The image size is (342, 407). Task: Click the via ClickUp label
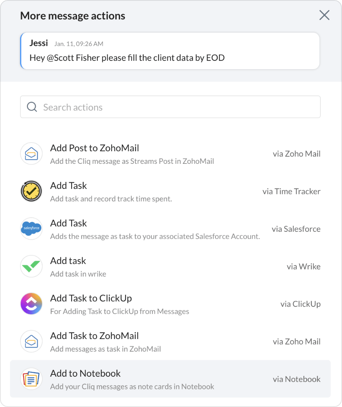(x=300, y=304)
